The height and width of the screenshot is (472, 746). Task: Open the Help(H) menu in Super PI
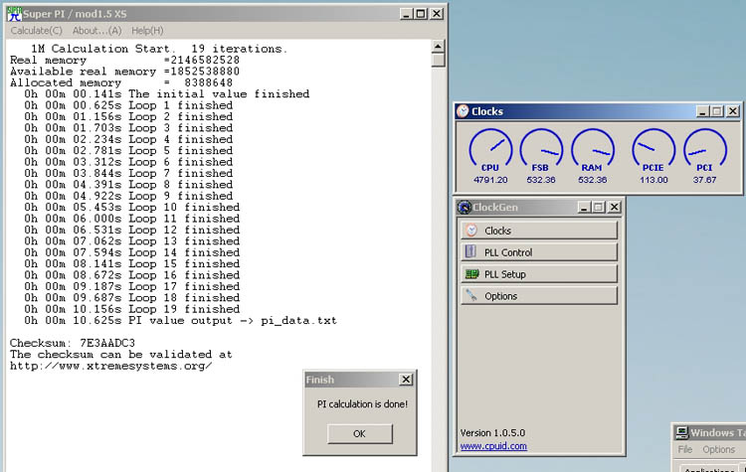(147, 31)
